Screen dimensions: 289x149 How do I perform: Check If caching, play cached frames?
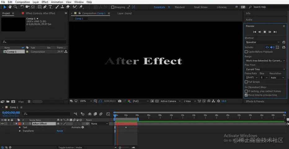[246, 91]
